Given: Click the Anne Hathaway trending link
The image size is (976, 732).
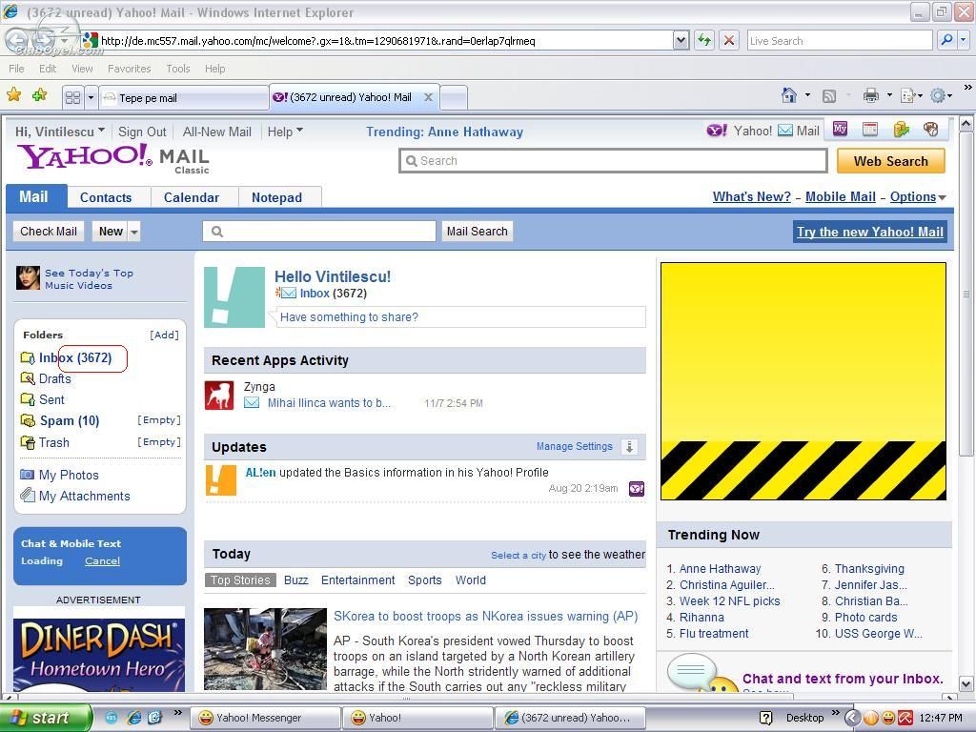Looking at the screenshot, I should point(720,568).
